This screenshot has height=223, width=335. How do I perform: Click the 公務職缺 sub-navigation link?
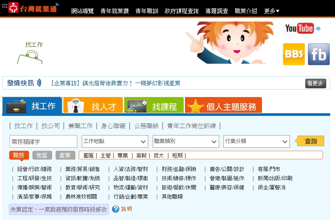[x=147, y=126]
